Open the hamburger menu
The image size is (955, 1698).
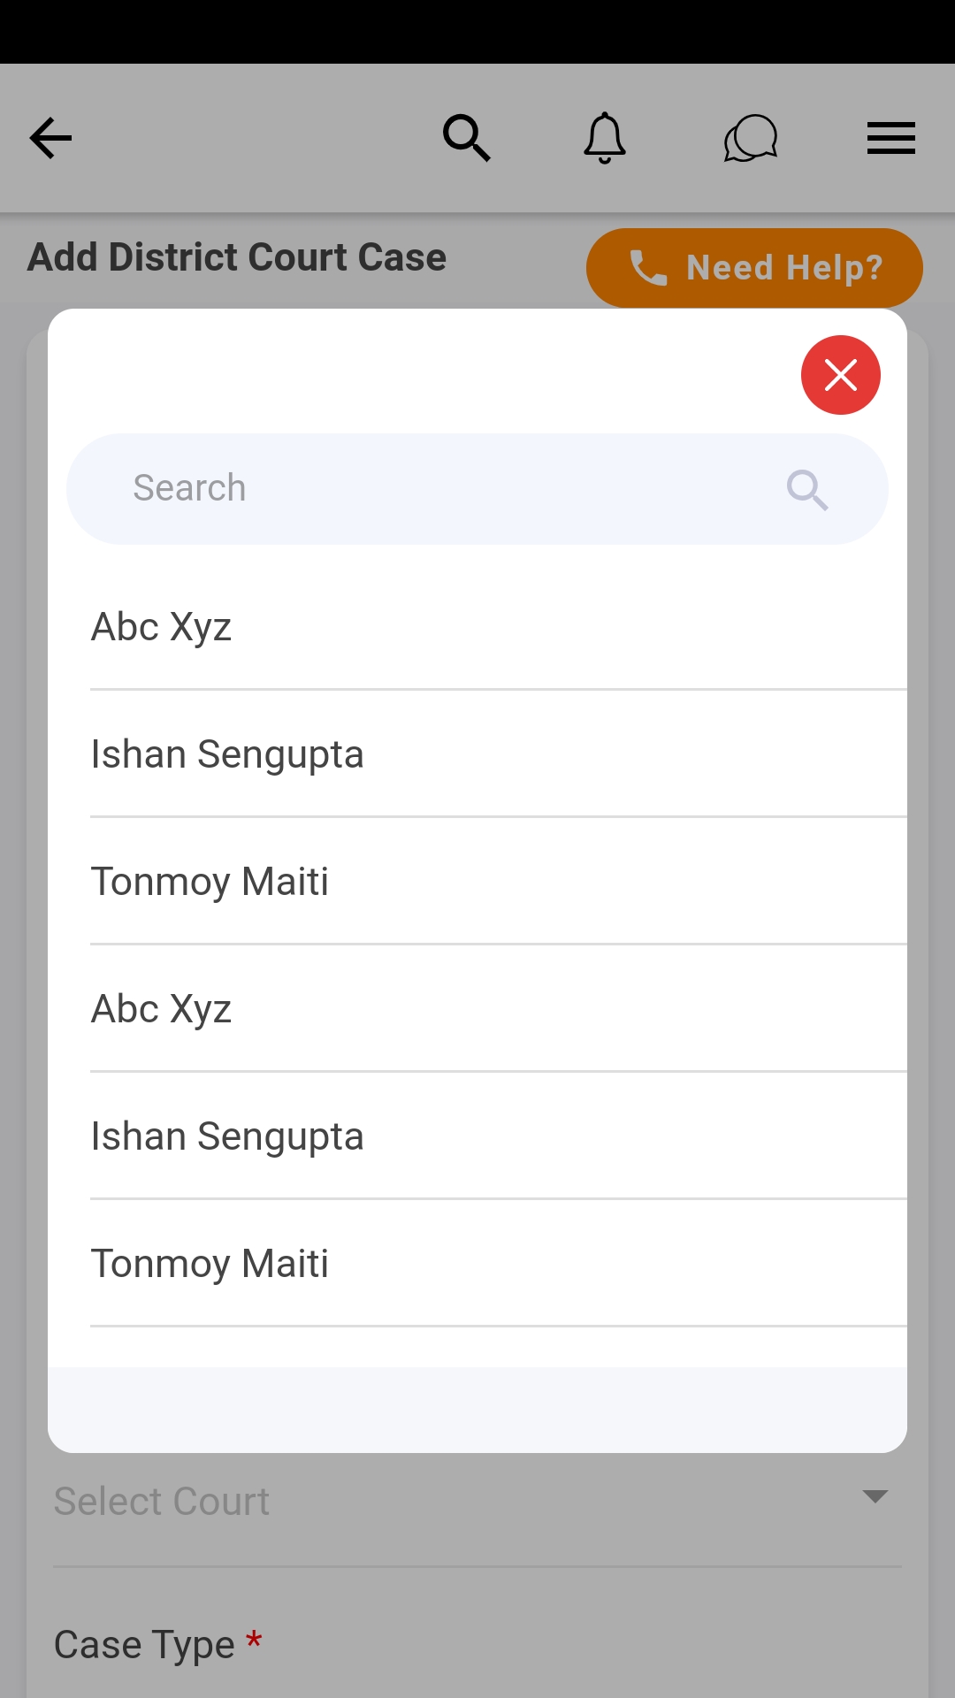click(x=890, y=138)
